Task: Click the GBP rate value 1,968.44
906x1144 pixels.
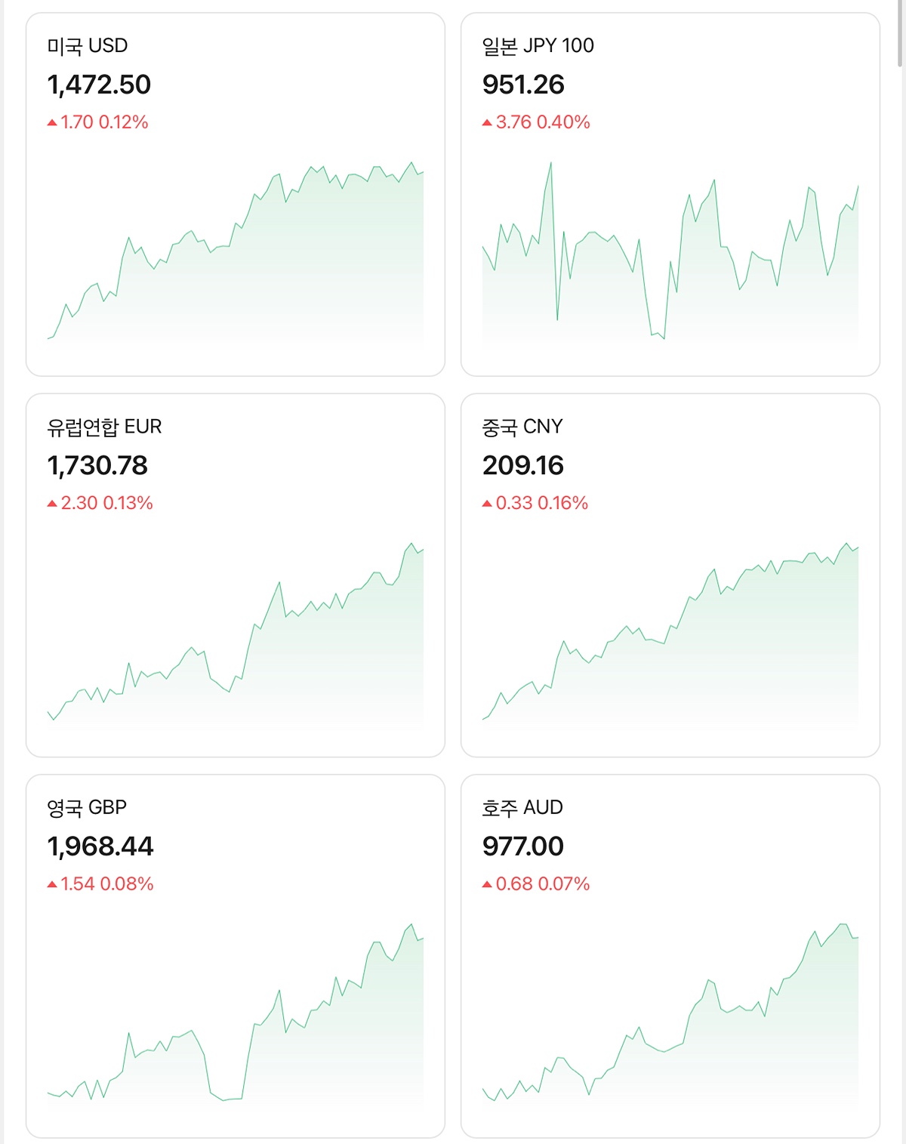Action: [x=100, y=846]
